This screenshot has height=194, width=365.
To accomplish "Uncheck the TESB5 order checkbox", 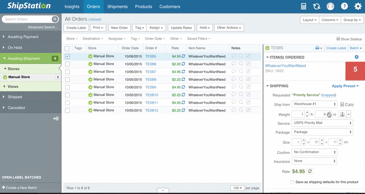I will click(67, 56).
